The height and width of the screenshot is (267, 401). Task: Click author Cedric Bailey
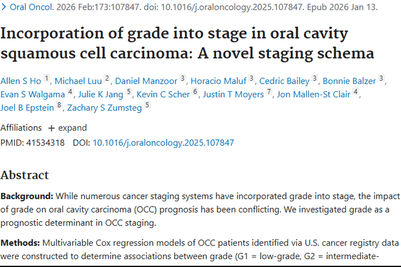[284, 81]
